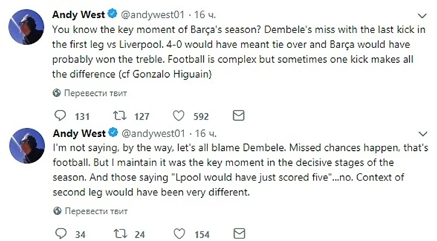Screen dimensions: 437x241
Task: Send second tweet via direct message envelope
Action: (x=238, y=234)
